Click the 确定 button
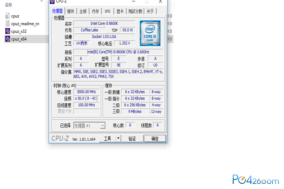Screen dimensions: 284x189 coord(155,139)
